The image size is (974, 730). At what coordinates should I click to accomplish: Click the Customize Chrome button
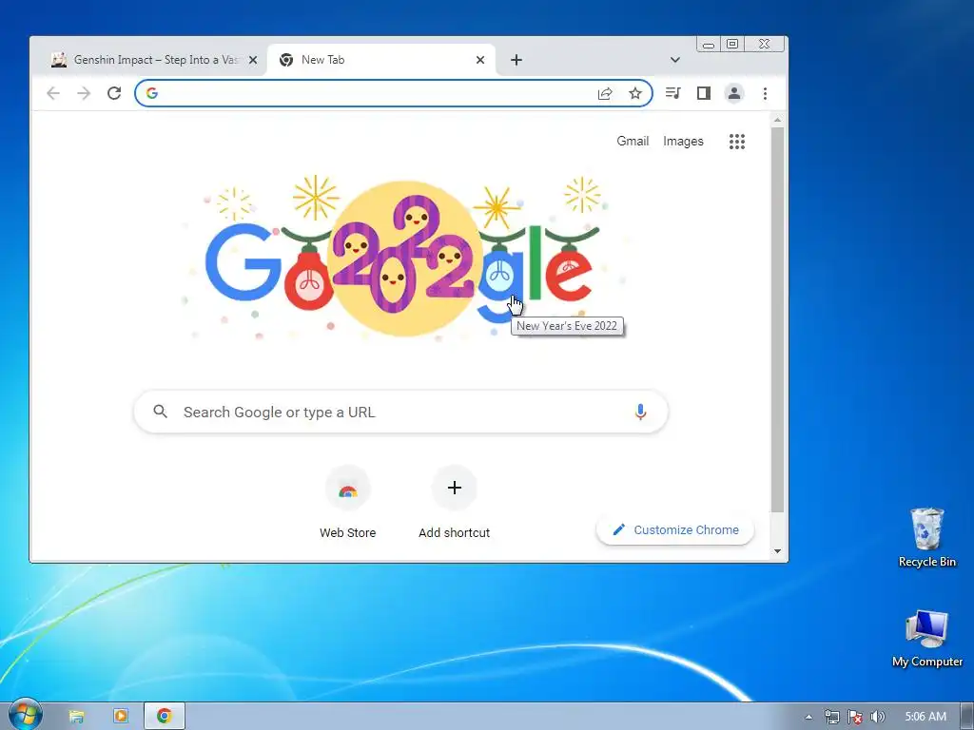click(x=675, y=529)
